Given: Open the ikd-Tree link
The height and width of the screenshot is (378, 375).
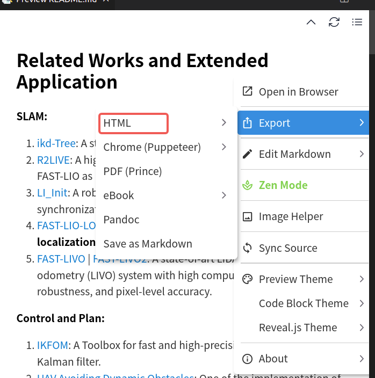Looking at the screenshot, I should click(55, 143).
